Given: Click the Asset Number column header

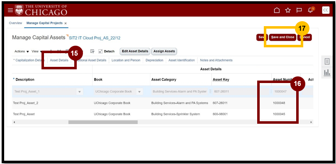Looking at the screenshot, I should coord(283,80).
